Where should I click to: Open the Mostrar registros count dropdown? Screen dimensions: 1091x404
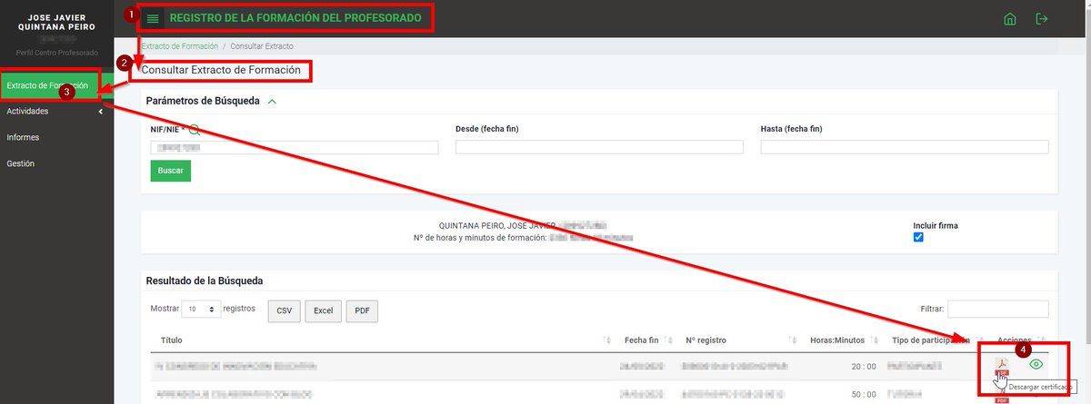click(x=201, y=310)
